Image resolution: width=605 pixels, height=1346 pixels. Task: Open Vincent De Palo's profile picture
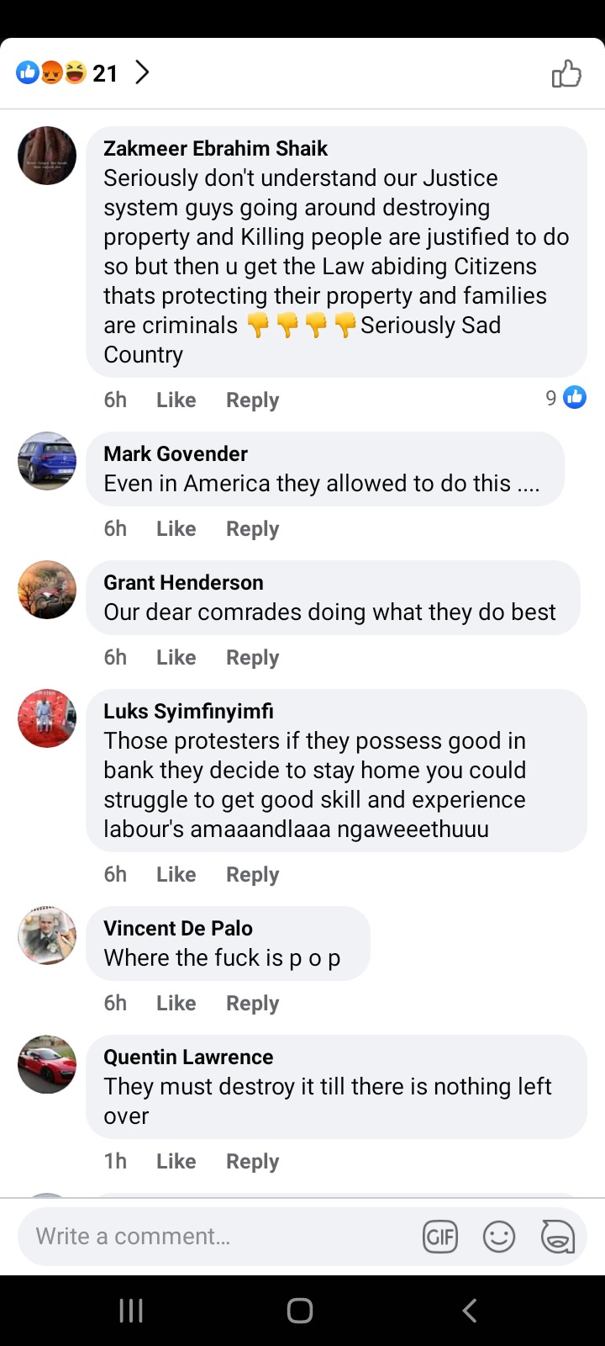point(47,935)
